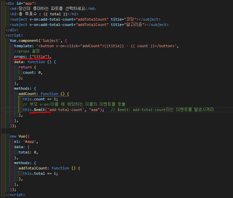
Task: Click the h4 heading line with 당신이 좋아하는 파트를
Action: pyautogui.click(x=53, y=9)
